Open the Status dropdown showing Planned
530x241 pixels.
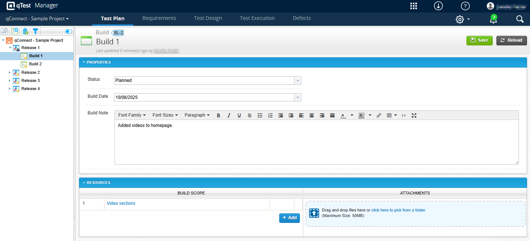[298, 80]
